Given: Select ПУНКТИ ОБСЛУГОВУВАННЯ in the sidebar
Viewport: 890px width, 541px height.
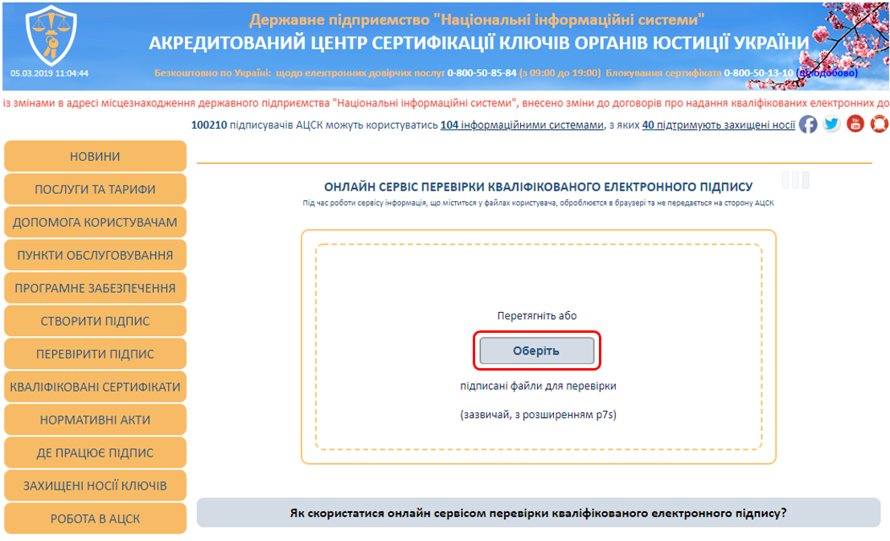Looking at the screenshot, I should coord(95,256).
